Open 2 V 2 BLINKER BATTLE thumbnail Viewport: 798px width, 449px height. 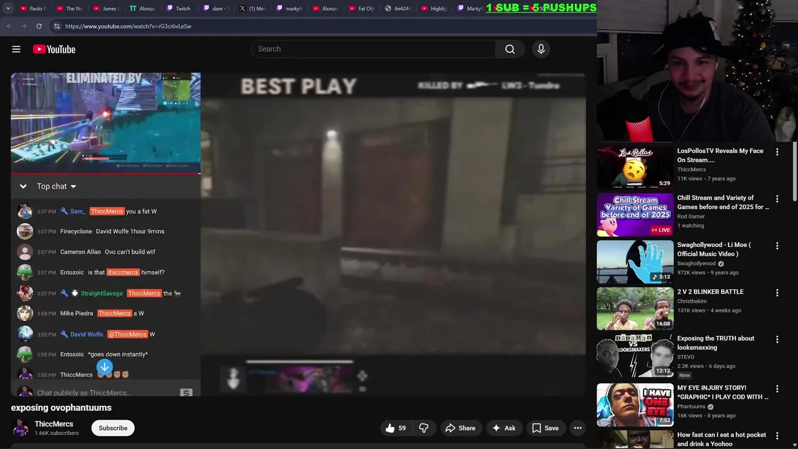[x=635, y=309]
